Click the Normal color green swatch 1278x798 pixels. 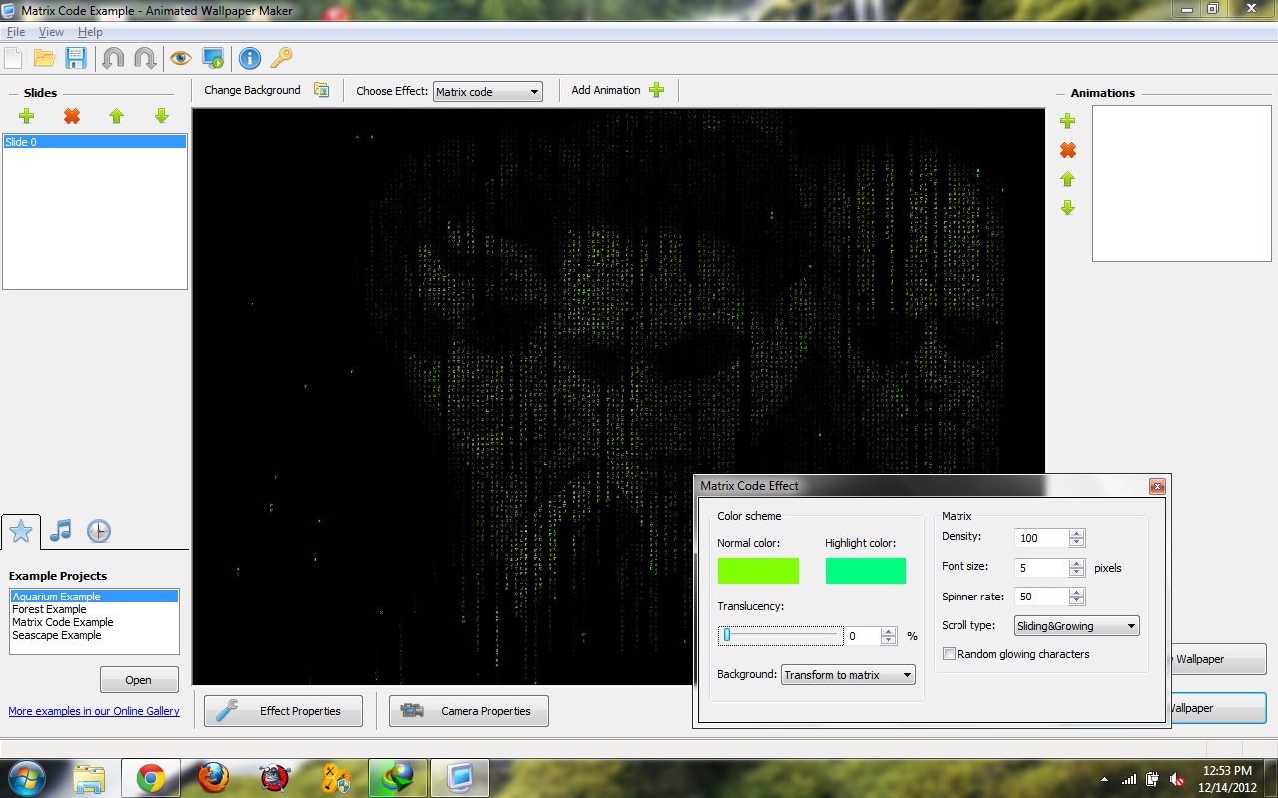tap(757, 570)
